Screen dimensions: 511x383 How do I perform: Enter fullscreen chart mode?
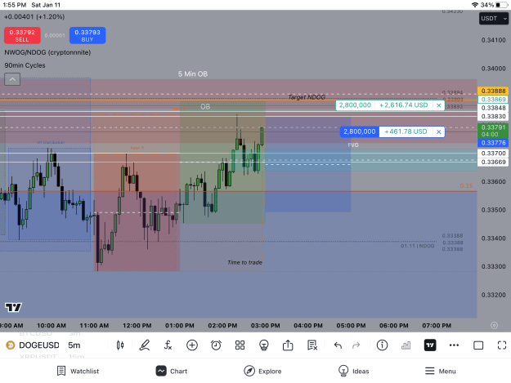coord(502,345)
